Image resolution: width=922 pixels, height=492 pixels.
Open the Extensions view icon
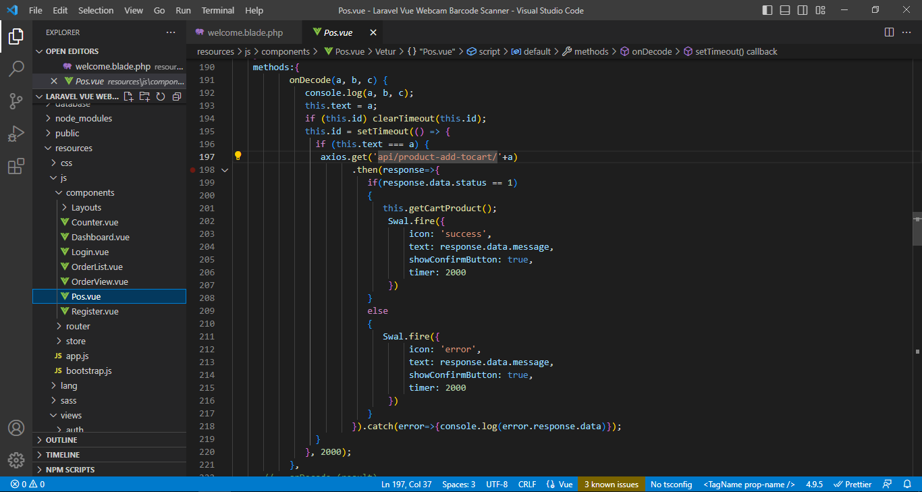[16, 166]
